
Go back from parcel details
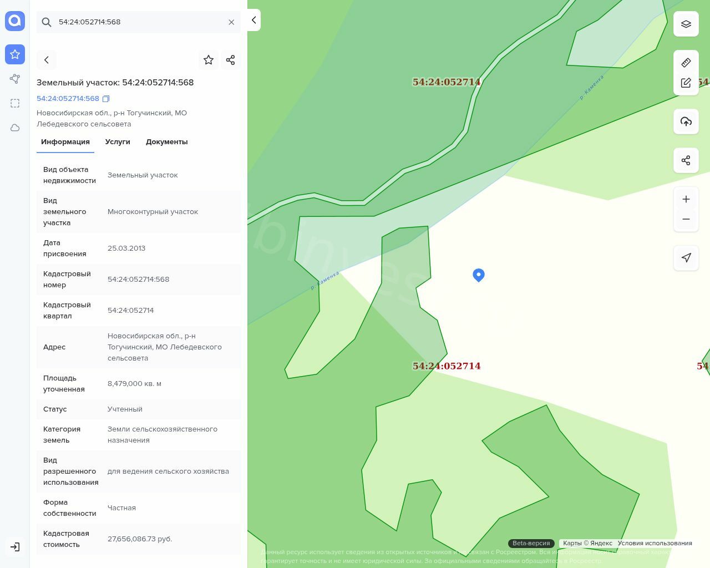click(47, 60)
